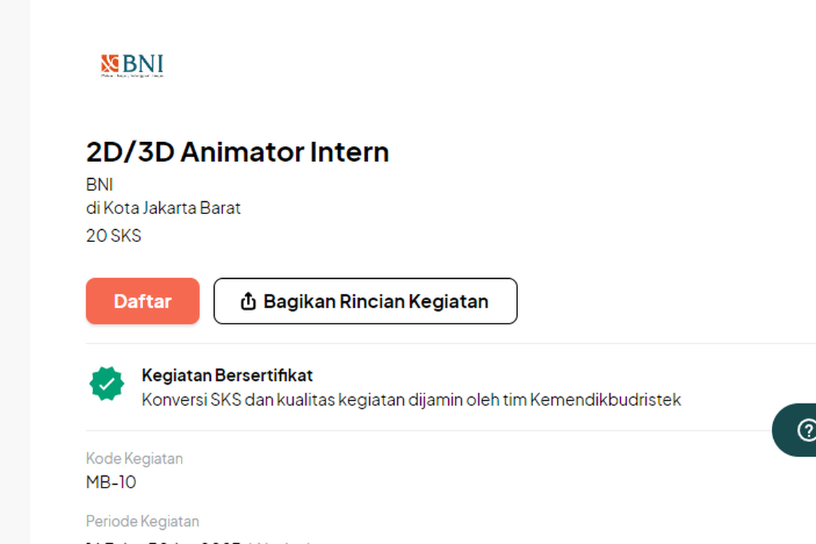Screen dimensions: 816x544
Task: Select the MB-10 activity code
Action: point(111,483)
